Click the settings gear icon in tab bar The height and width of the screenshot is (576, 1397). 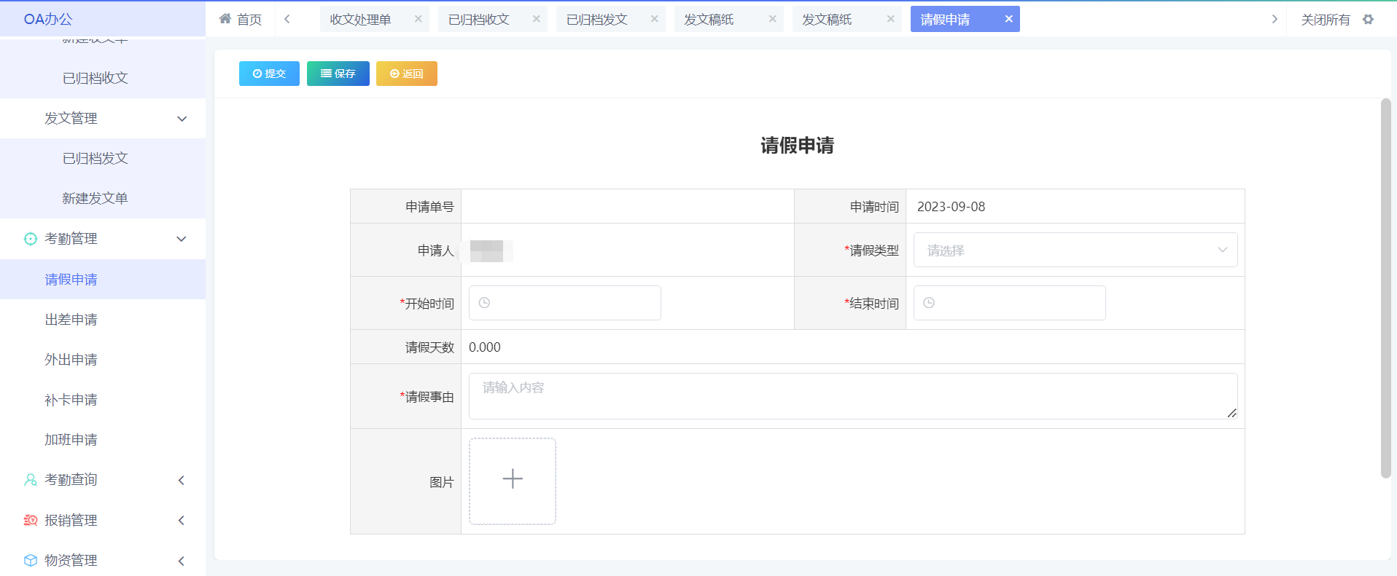[1368, 20]
